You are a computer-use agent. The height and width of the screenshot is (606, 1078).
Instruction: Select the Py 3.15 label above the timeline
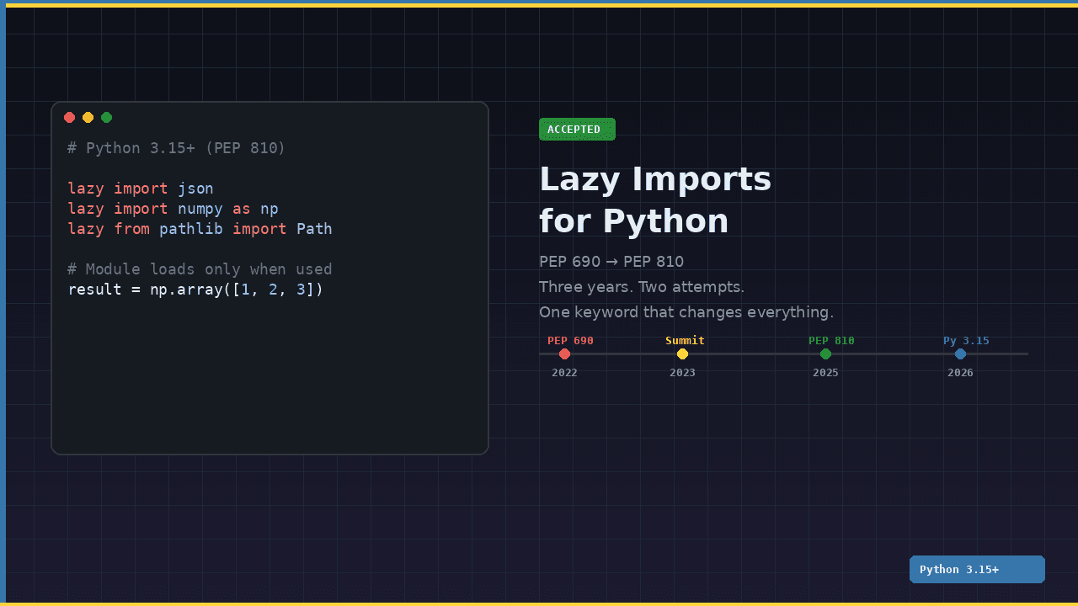(x=966, y=340)
